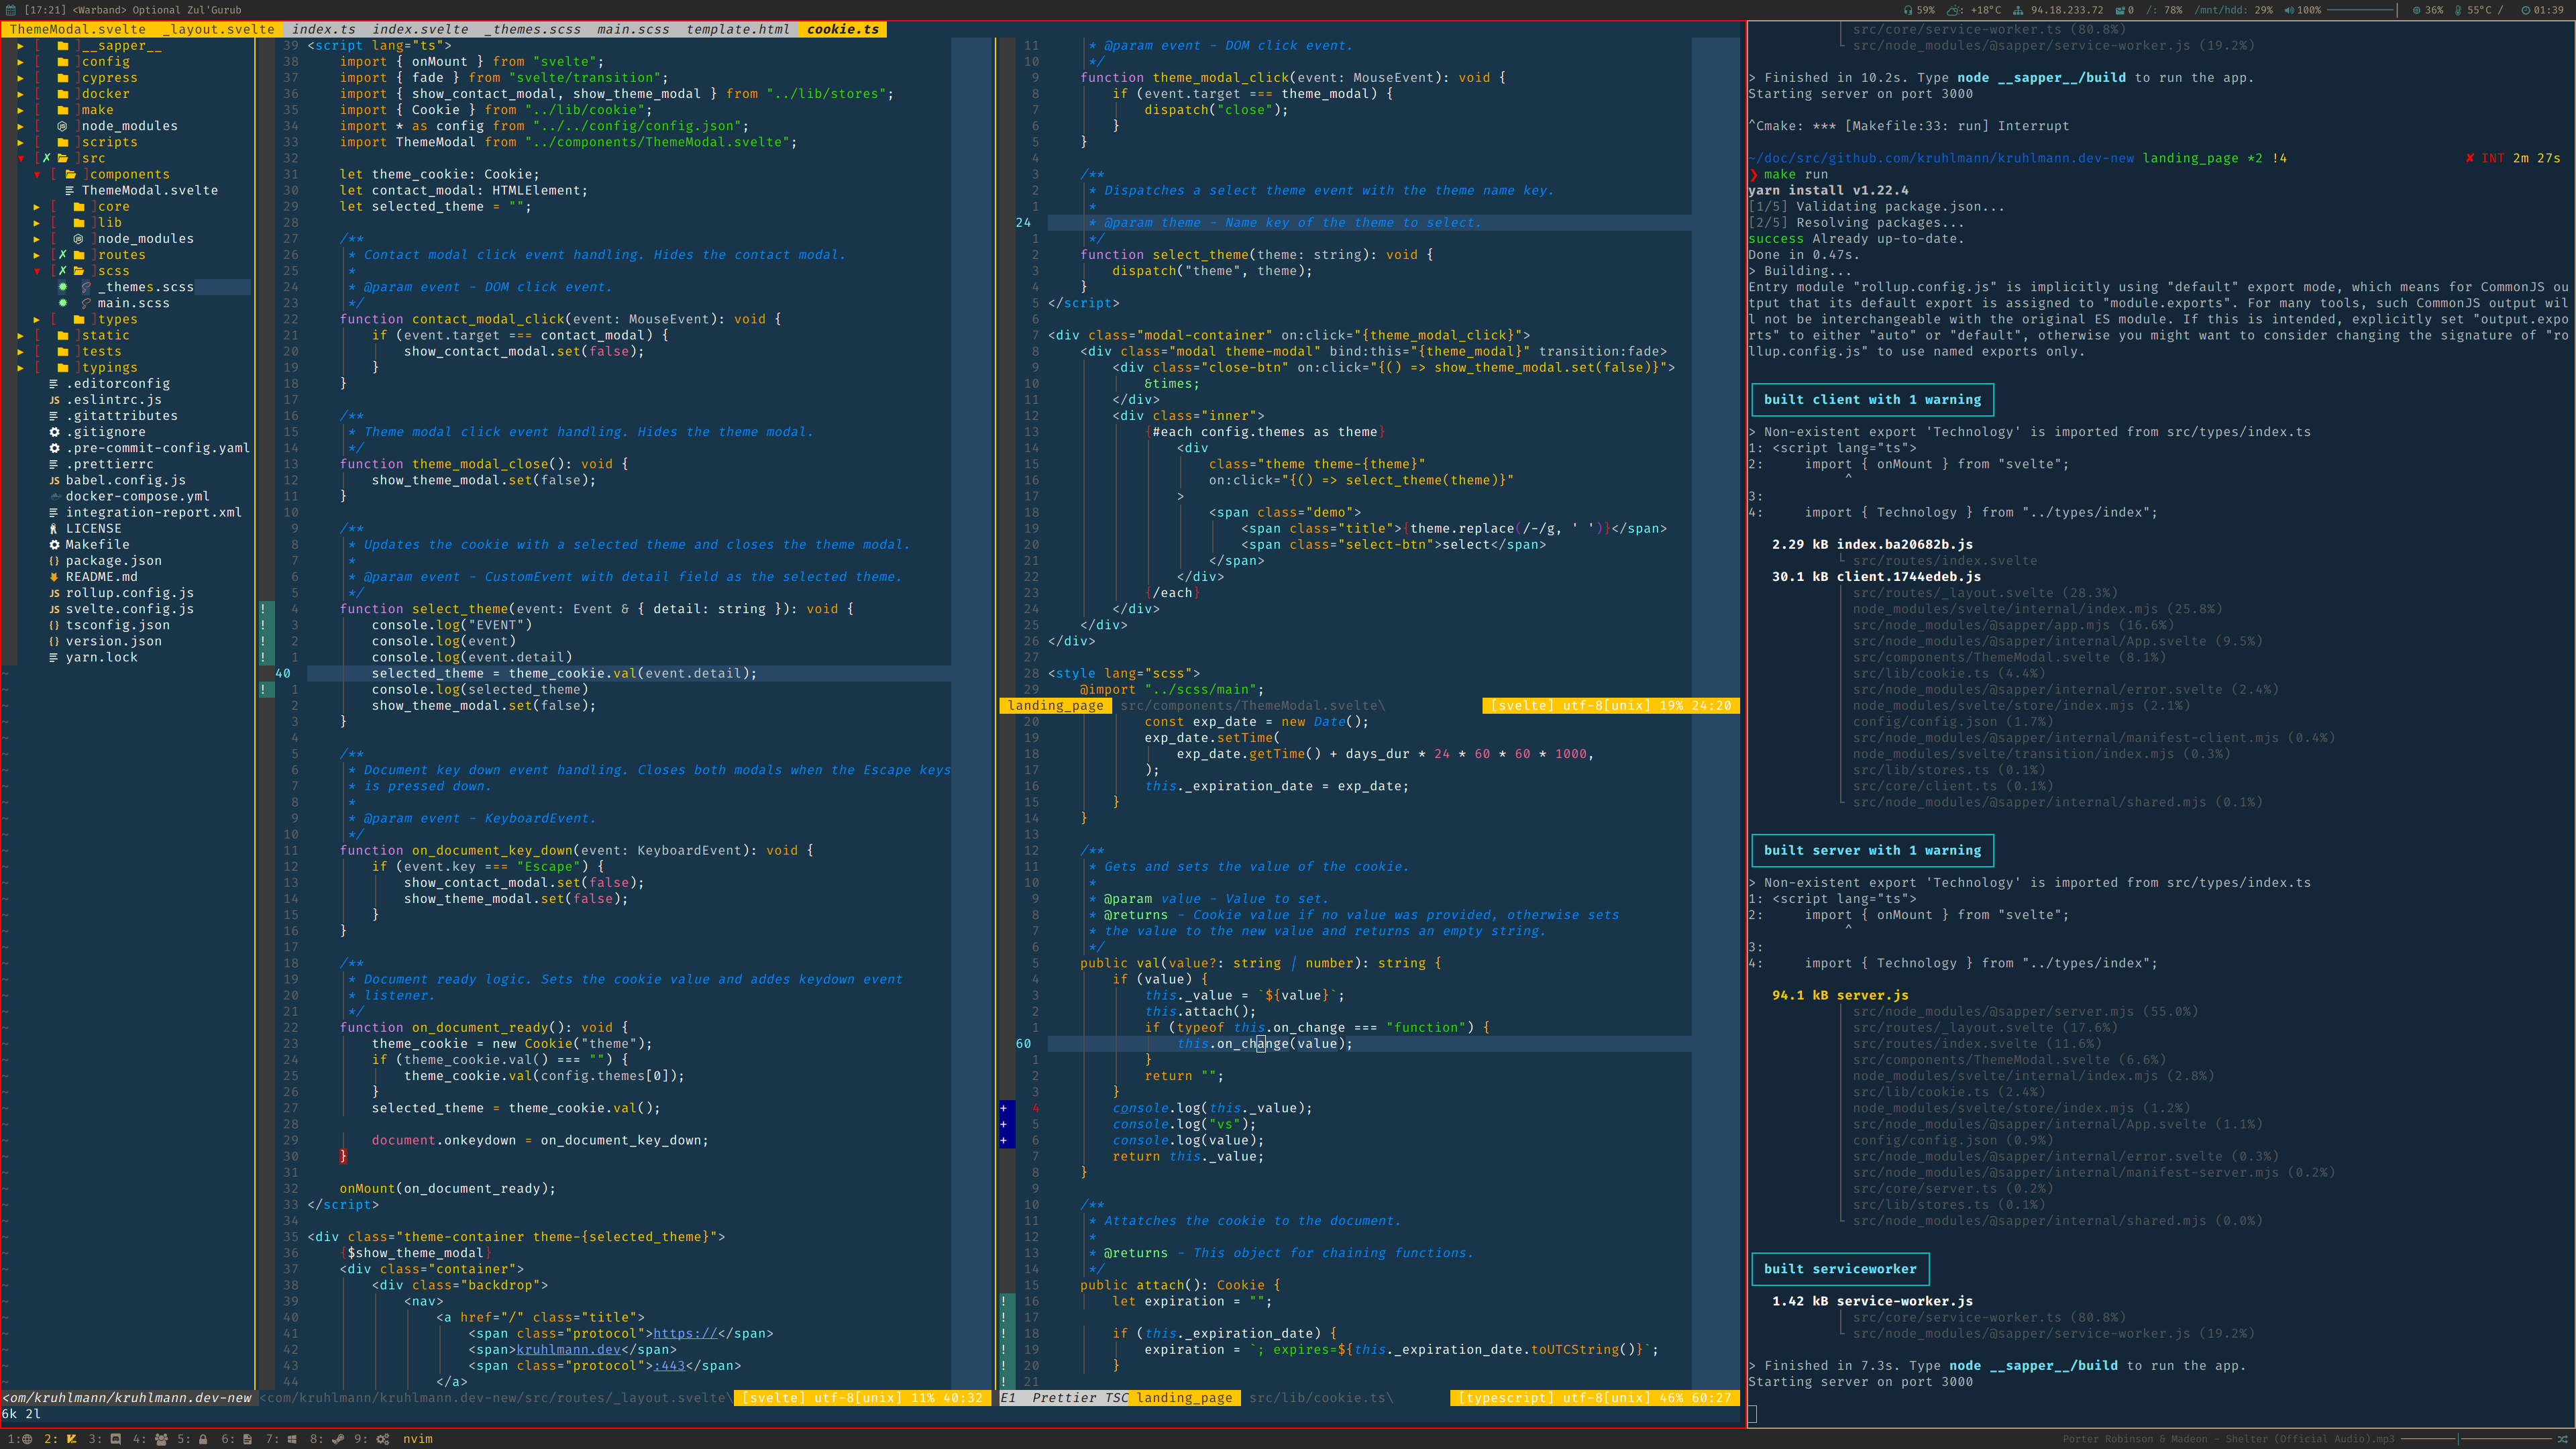2576x1449 pixels.
Task: Open ThemeModal.svelte in the file tree
Action: coord(149,190)
